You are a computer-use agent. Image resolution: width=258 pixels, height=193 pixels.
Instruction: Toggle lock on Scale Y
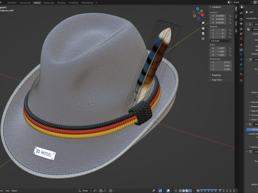[x=230, y=51]
